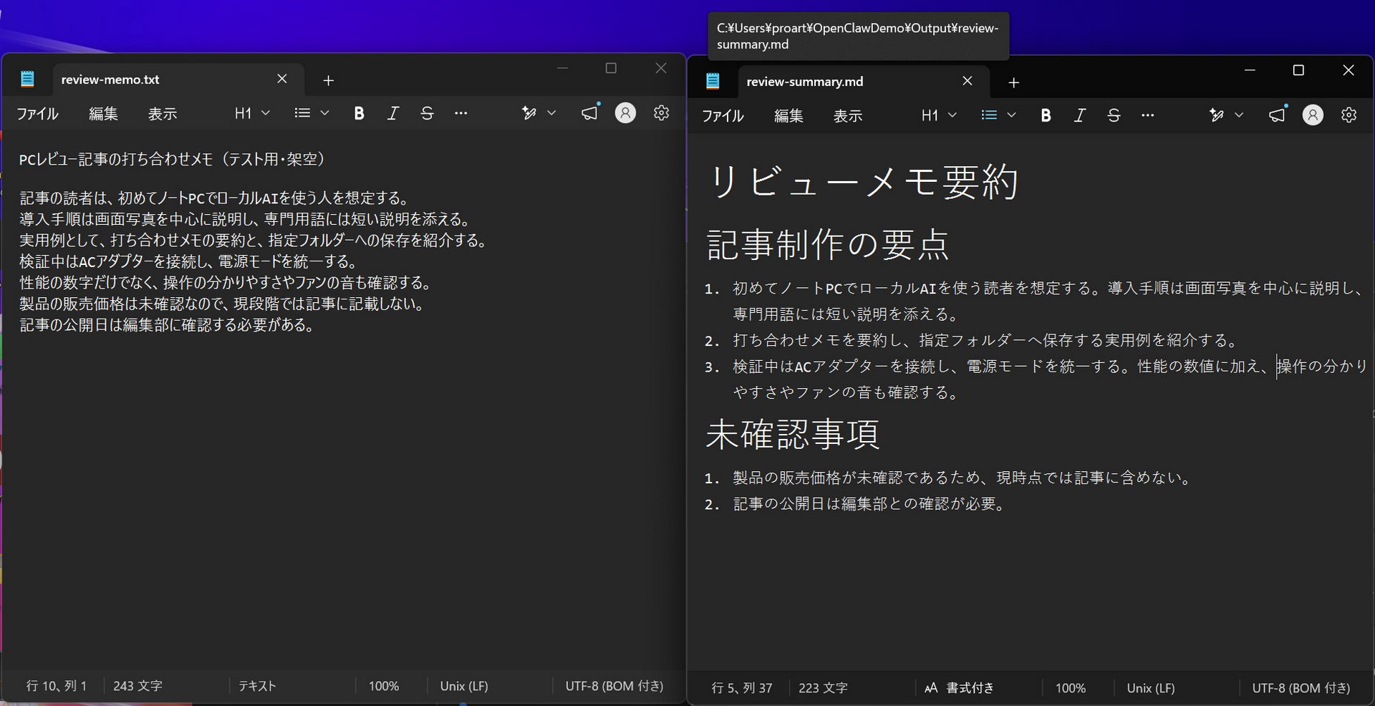Click 100% zoom level in review-memo.txt status bar

click(384, 686)
